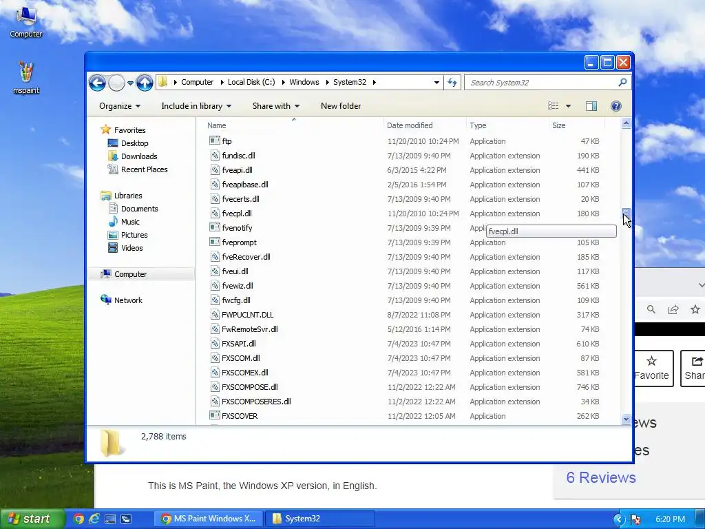Toggle the preview pane

pos(591,106)
